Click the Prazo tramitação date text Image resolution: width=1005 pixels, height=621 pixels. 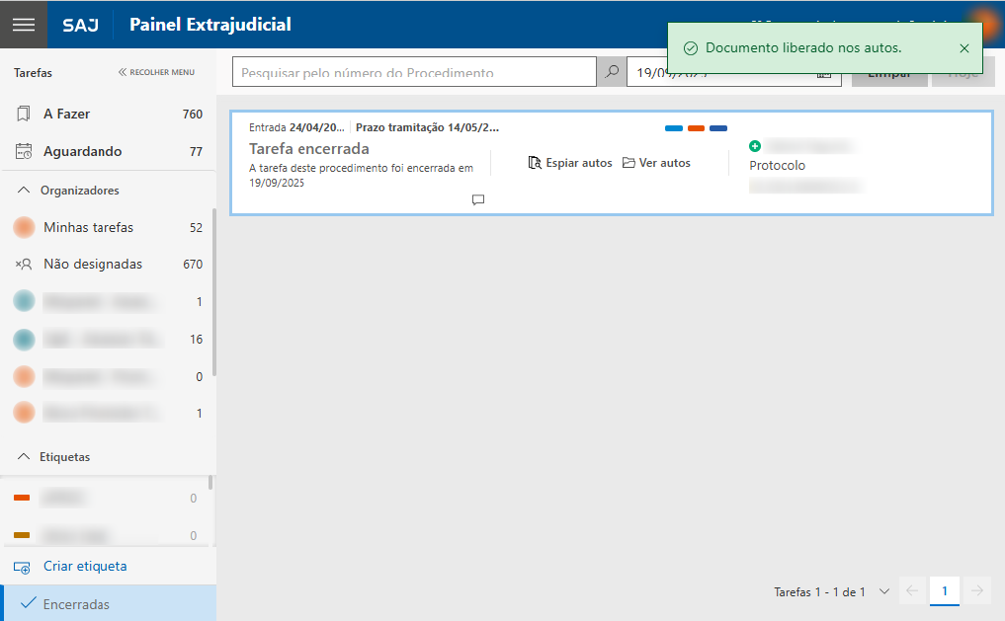coord(428,127)
